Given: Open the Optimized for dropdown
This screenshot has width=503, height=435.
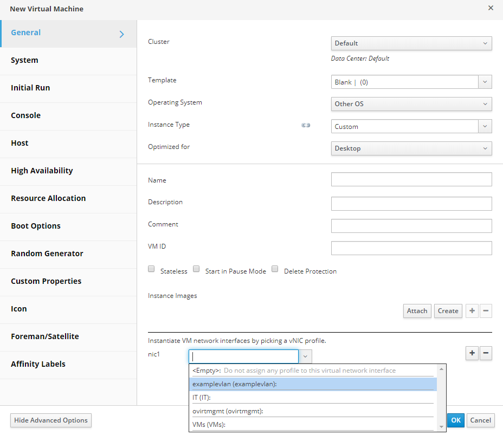Looking at the screenshot, I should click(x=411, y=148).
